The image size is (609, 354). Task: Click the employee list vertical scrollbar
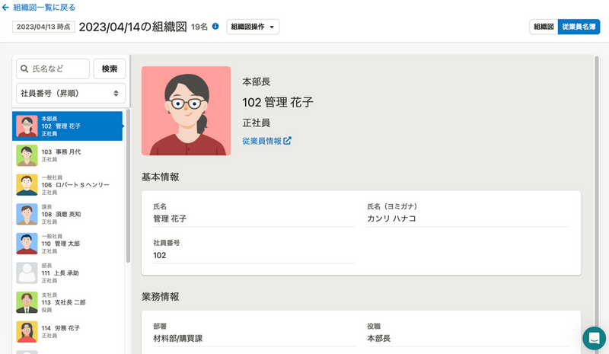[x=128, y=186]
